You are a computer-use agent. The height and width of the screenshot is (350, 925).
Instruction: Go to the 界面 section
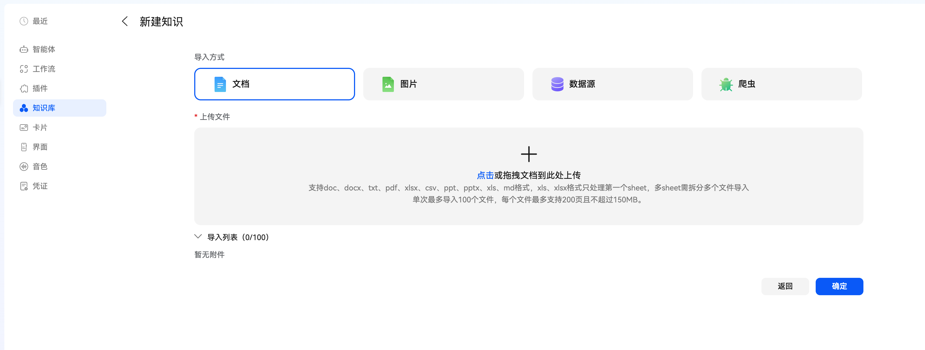click(60, 147)
